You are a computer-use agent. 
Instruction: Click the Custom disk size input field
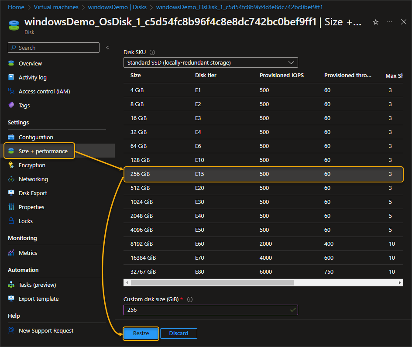pyautogui.click(x=211, y=310)
